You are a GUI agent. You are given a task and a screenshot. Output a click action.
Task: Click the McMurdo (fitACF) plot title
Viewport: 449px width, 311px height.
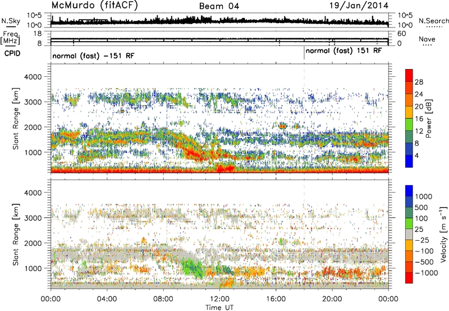(94, 6)
